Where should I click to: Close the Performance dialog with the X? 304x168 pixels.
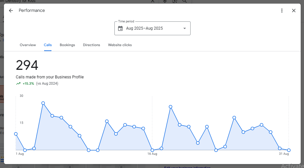coord(293,11)
